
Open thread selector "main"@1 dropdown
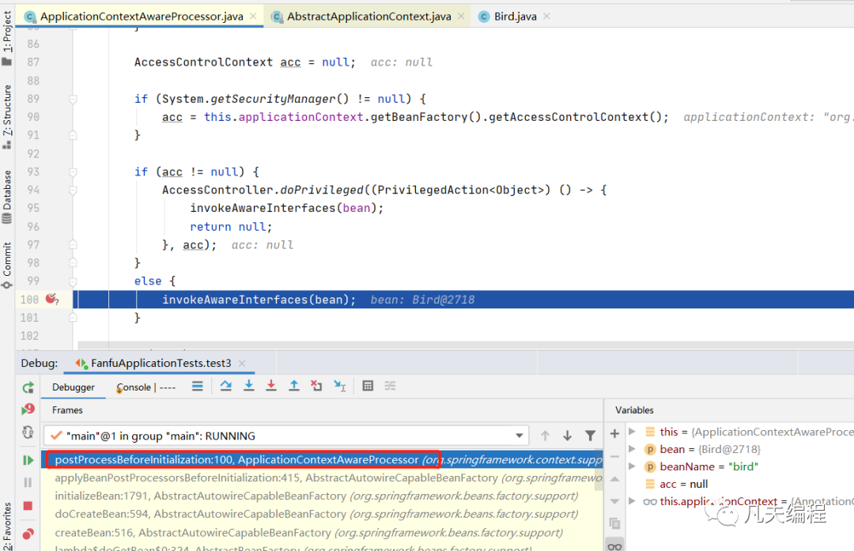286,436
